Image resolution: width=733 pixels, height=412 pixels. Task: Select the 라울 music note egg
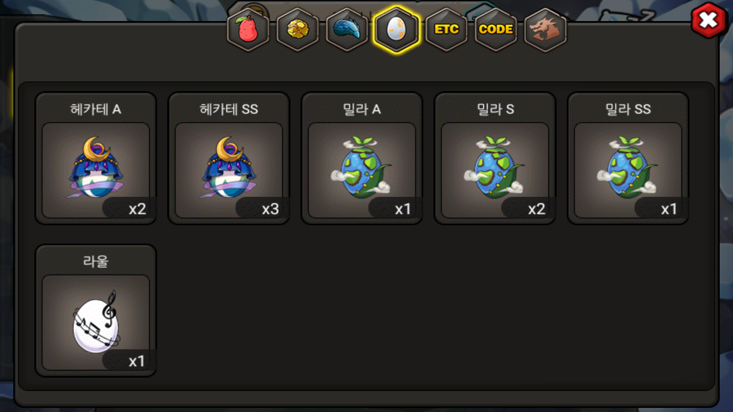click(96, 310)
